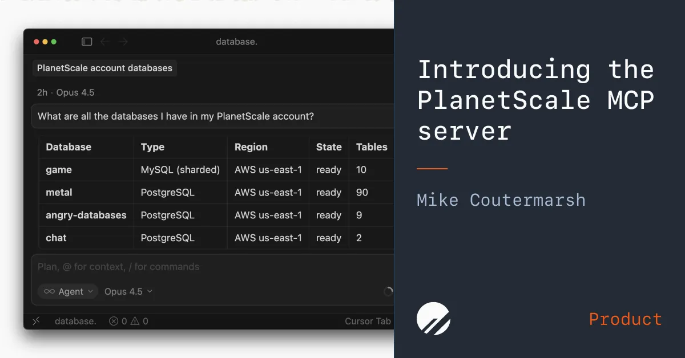Viewport: 685px width, 358px height.
Task: Click the loading spinner icon
Action: click(388, 291)
